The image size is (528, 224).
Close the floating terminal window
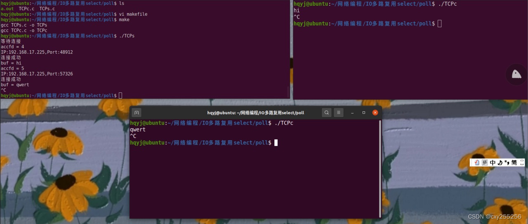(375, 112)
